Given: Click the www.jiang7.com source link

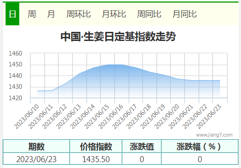Looking at the screenshot, I should [214, 135].
